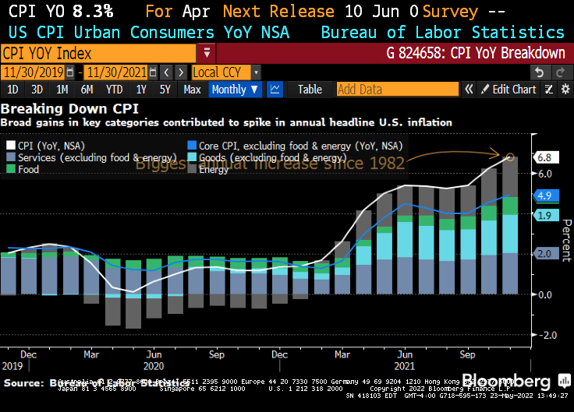
Task: Switch to Table view
Action: point(310,90)
